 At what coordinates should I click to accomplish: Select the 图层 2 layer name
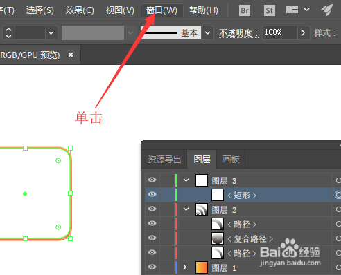(224, 210)
